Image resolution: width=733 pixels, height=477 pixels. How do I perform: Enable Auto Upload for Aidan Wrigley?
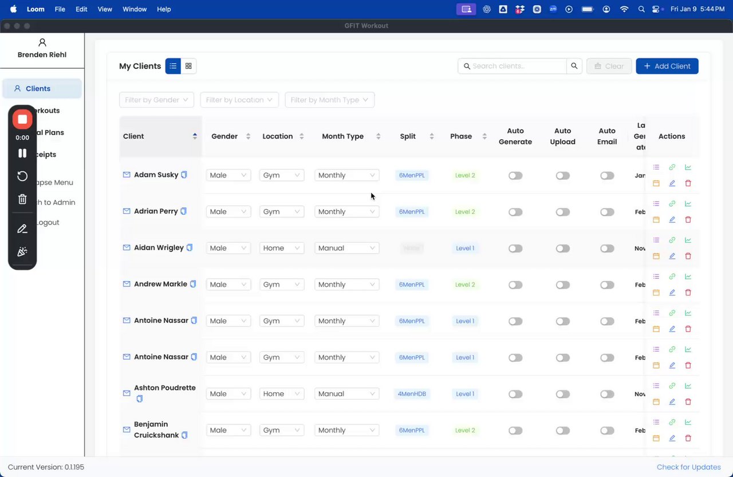click(x=563, y=249)
